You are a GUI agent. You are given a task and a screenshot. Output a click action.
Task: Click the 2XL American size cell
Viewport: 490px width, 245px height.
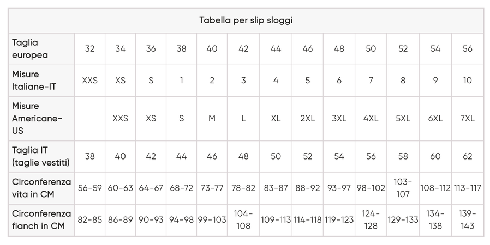(307, 119)
